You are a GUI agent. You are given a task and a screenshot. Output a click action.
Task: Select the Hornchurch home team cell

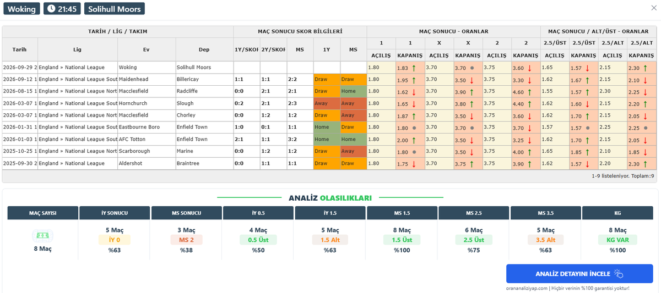coord(147,103)
